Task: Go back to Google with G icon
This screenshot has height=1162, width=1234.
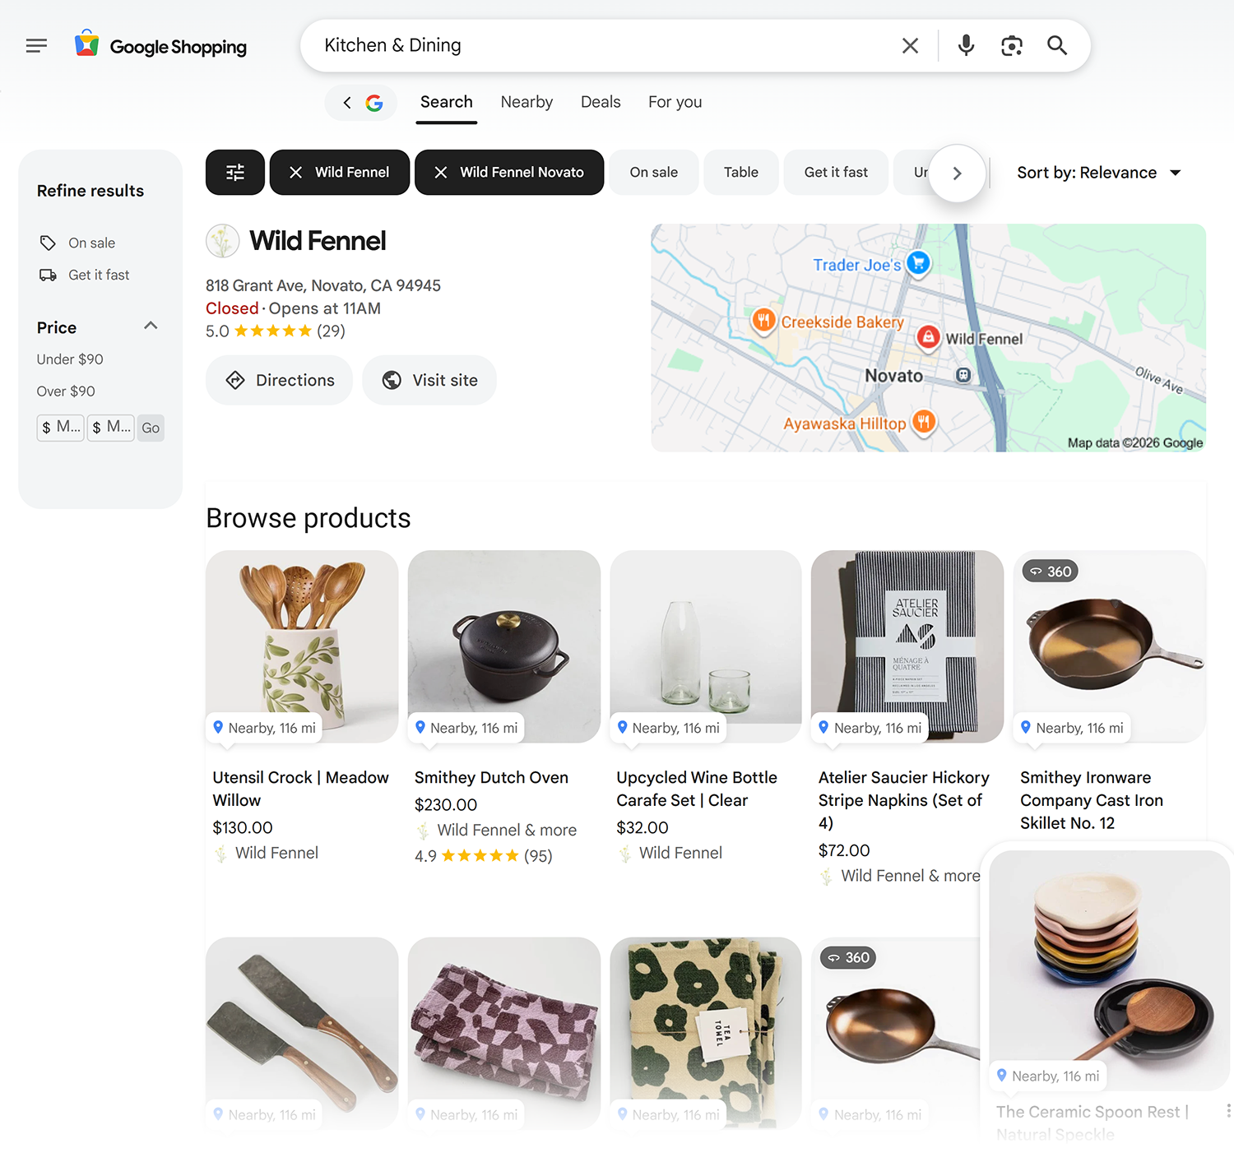Action: point(361,103)
